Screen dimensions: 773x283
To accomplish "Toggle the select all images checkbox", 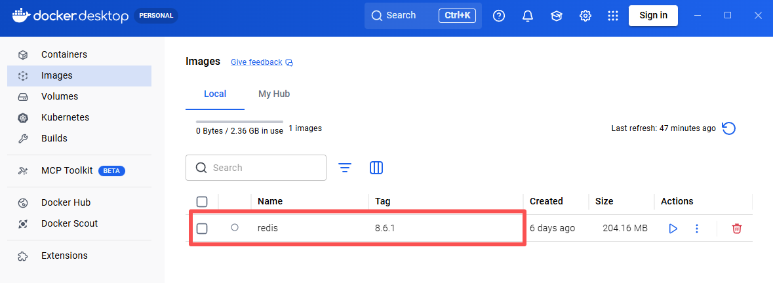I will (x=202, y=202).
